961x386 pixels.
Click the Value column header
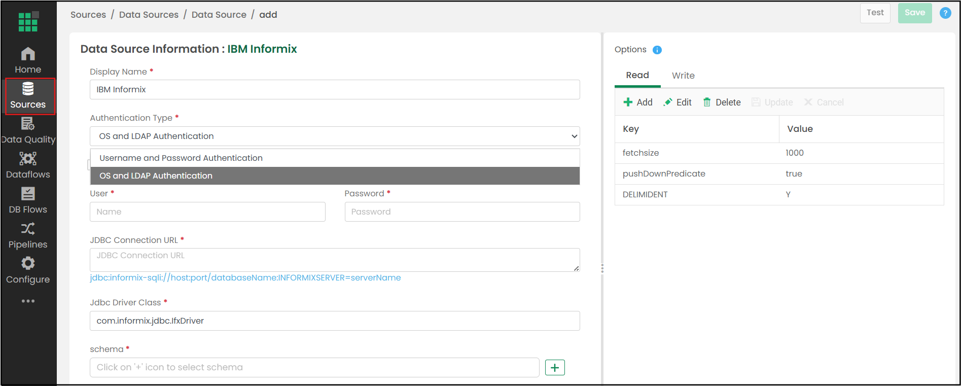pos(861,129)
